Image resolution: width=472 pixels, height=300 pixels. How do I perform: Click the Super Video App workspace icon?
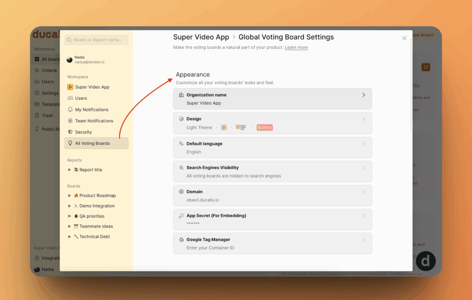click(x=71, y=87)
